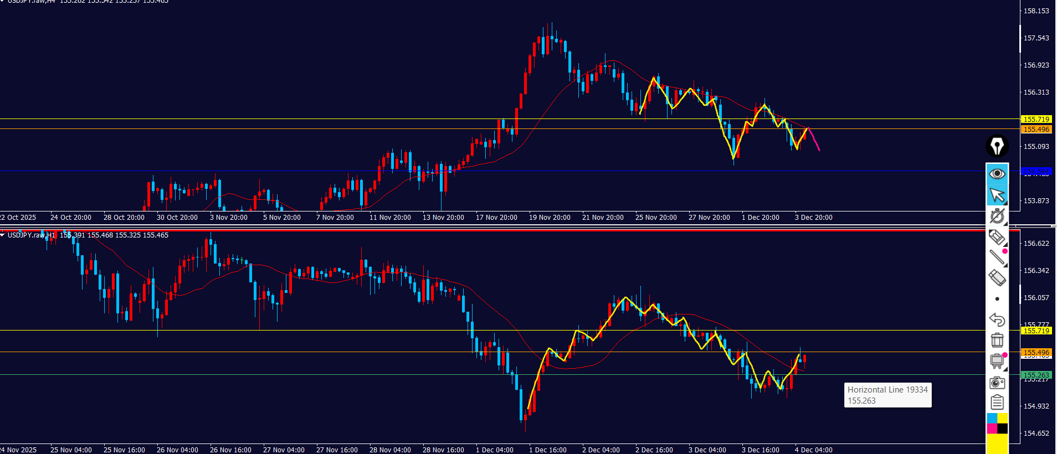
Task: Choose the straight line drawing tool
Action: 997,257
